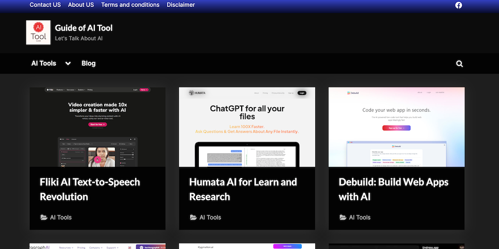
Task: Open Humata AI for Learn and Research post
Action: click(x=243, y=189)
